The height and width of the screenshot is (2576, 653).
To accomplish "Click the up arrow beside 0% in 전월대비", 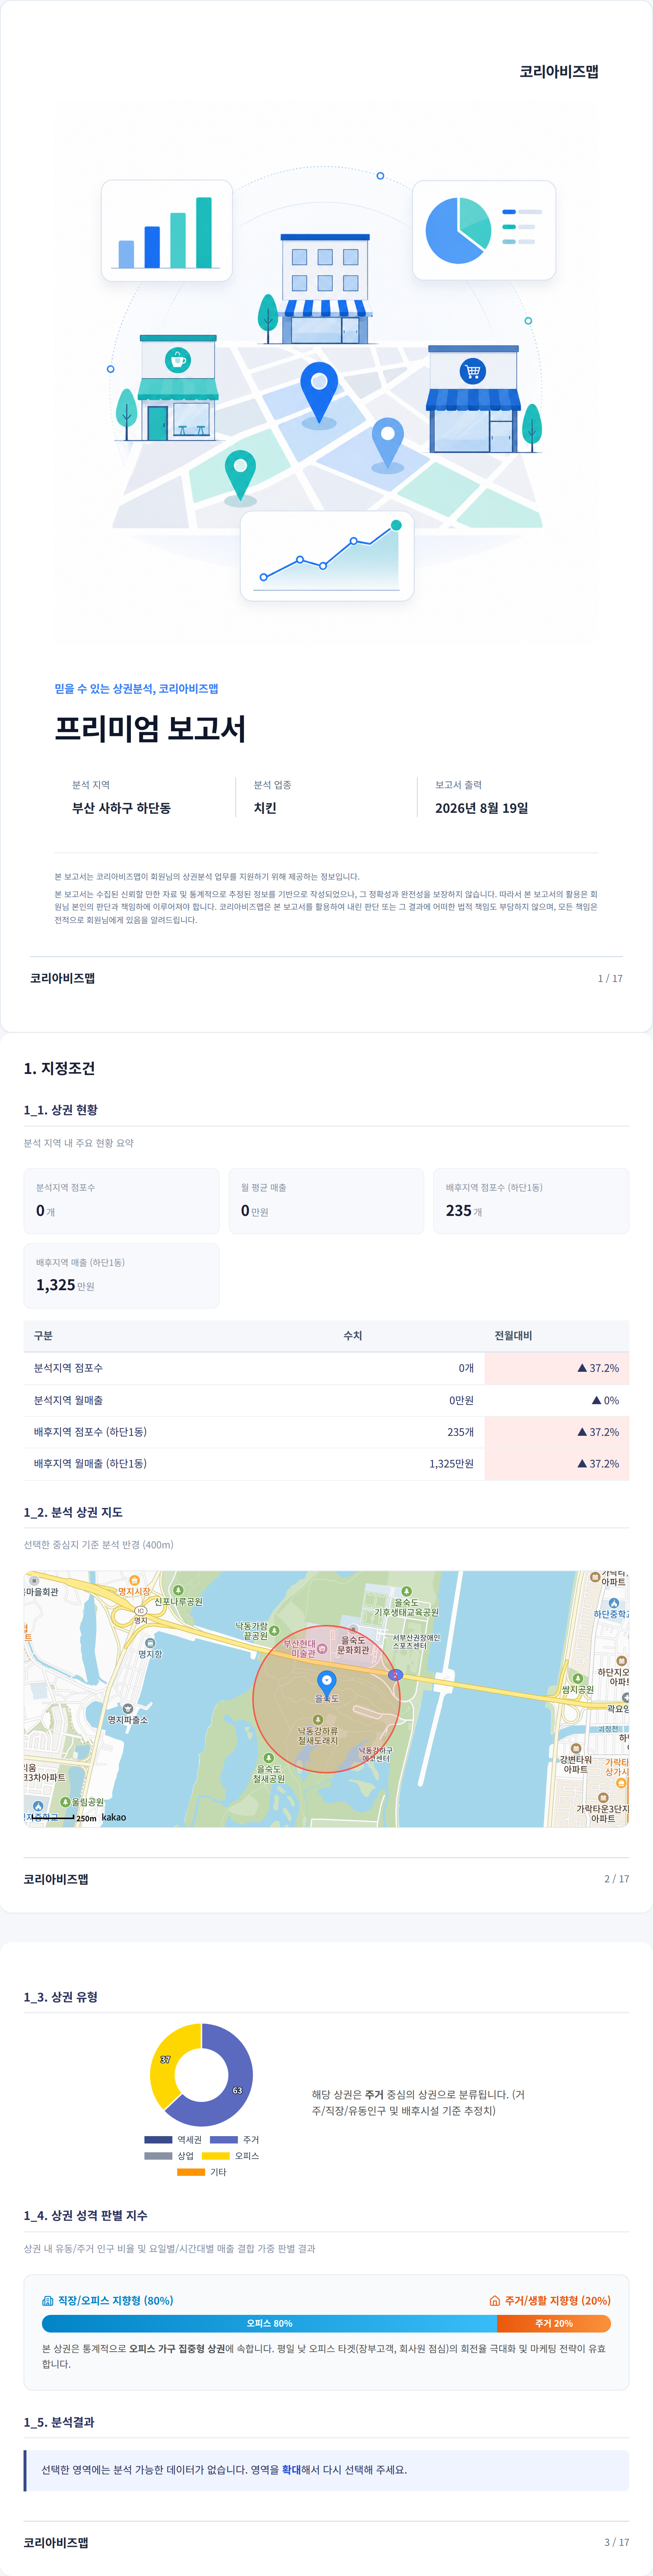I will pos(596,1400).
